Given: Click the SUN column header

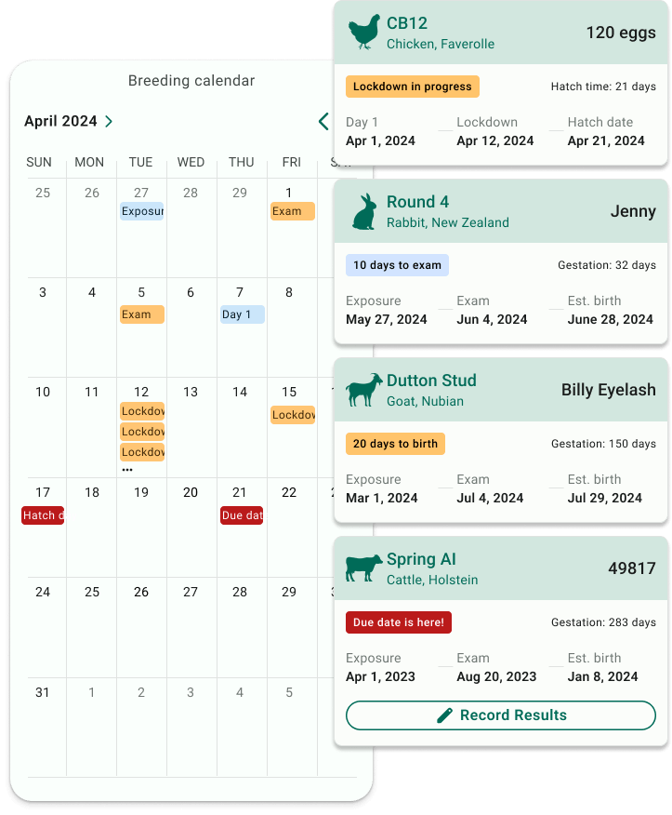Looking at the screenshot, I should (39, 162).
